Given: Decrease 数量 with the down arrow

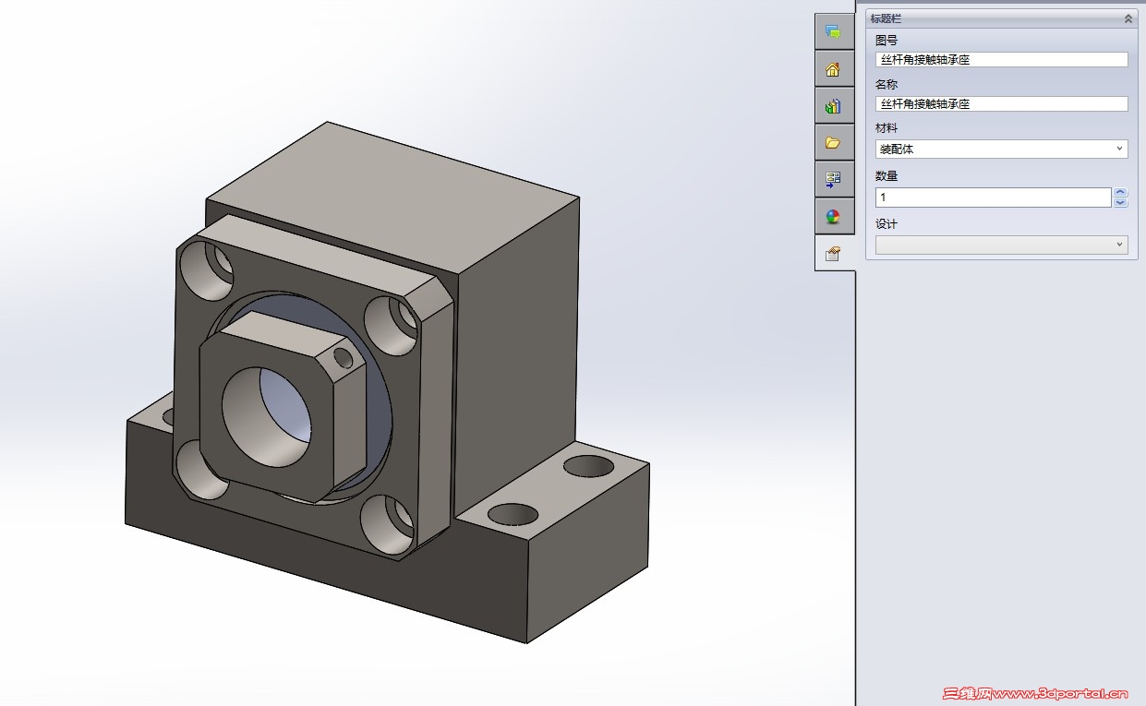Looking at the screenshot, I should tap(1121, 202).
